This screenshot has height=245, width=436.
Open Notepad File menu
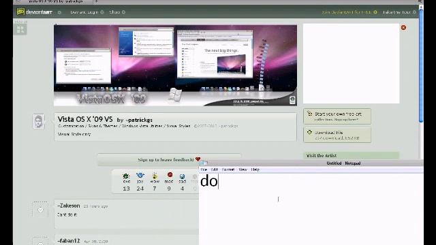click(204, 169)
